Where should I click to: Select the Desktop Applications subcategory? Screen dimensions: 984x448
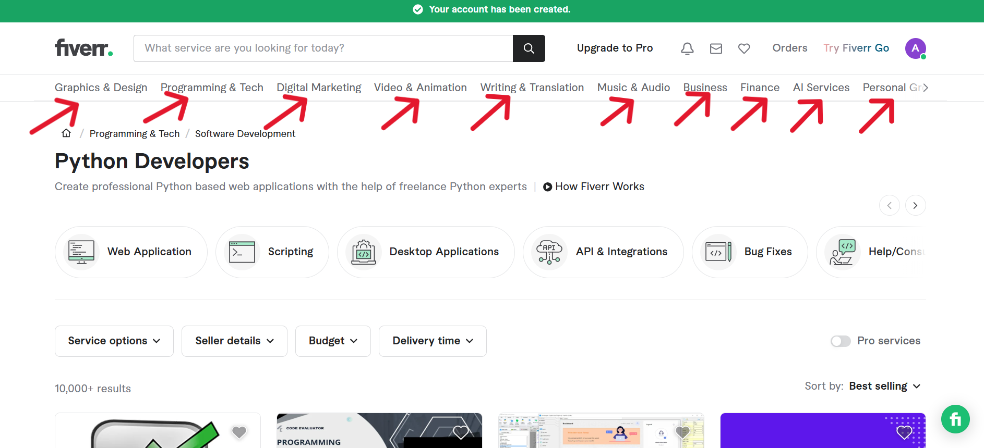[x=426, y=252]
